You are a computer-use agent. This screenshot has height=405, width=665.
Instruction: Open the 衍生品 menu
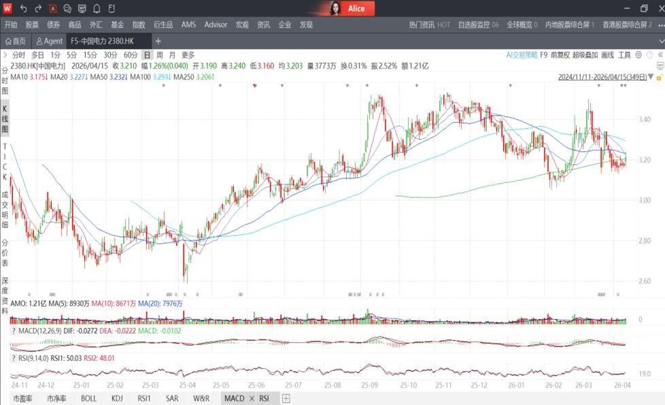tap(163, 25)
